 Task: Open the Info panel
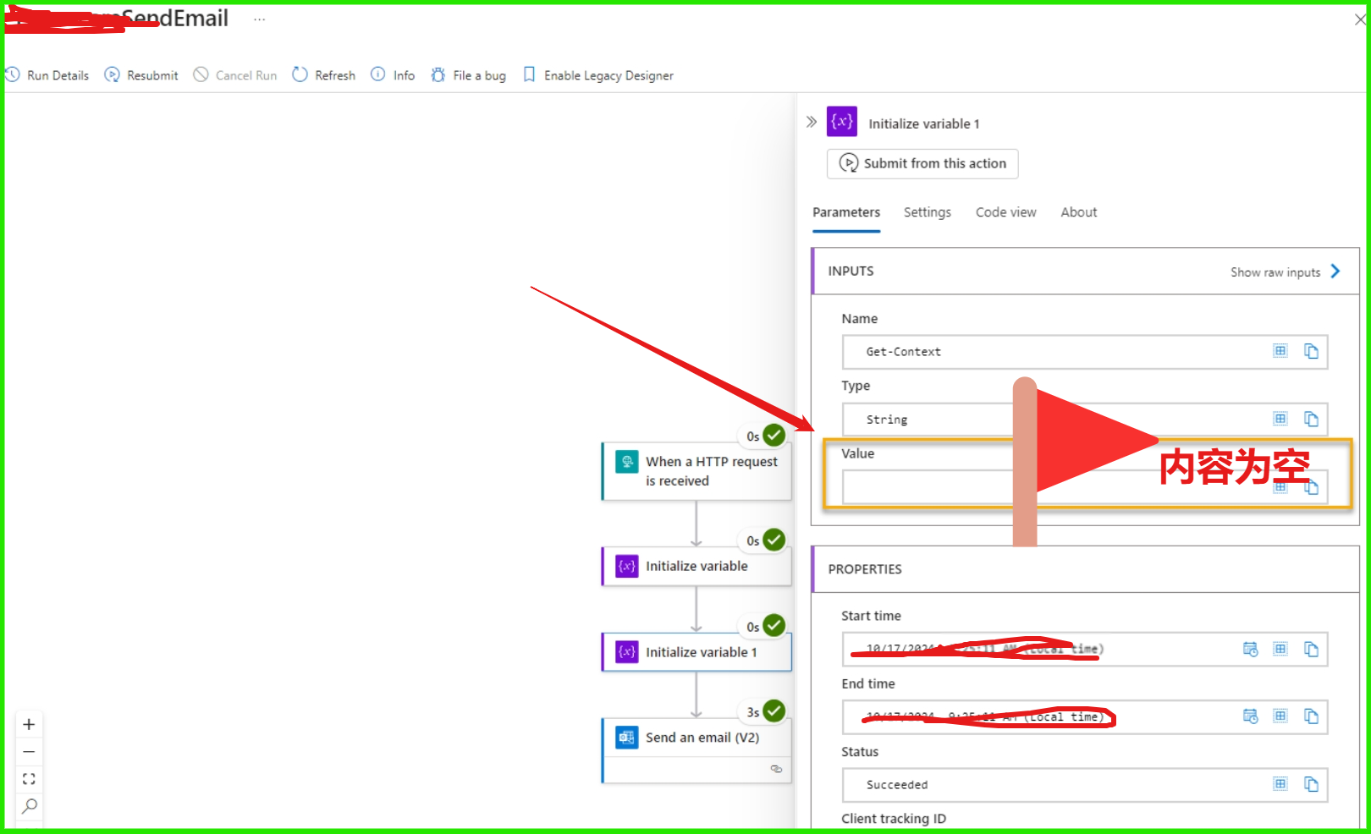[394, 75]
